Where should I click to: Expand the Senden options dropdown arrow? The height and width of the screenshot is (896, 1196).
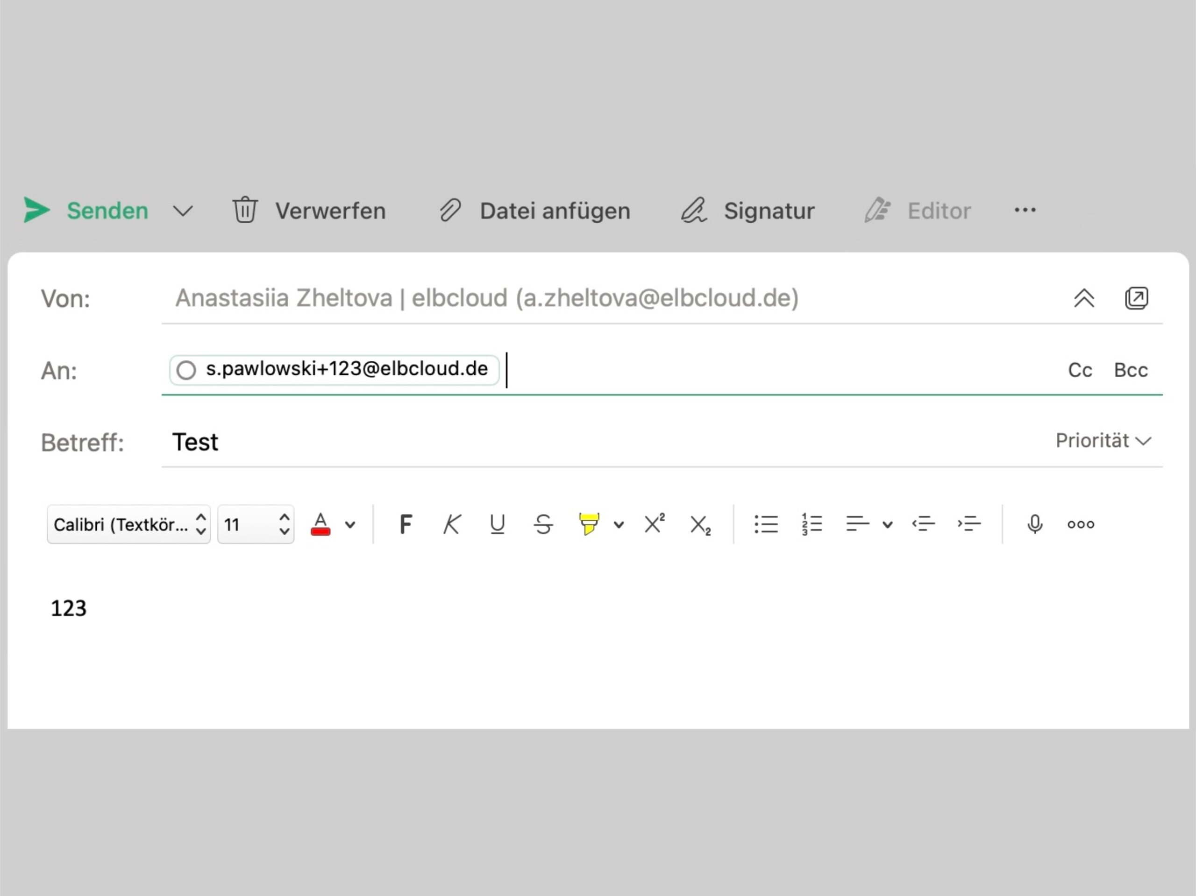click(183, 211)
